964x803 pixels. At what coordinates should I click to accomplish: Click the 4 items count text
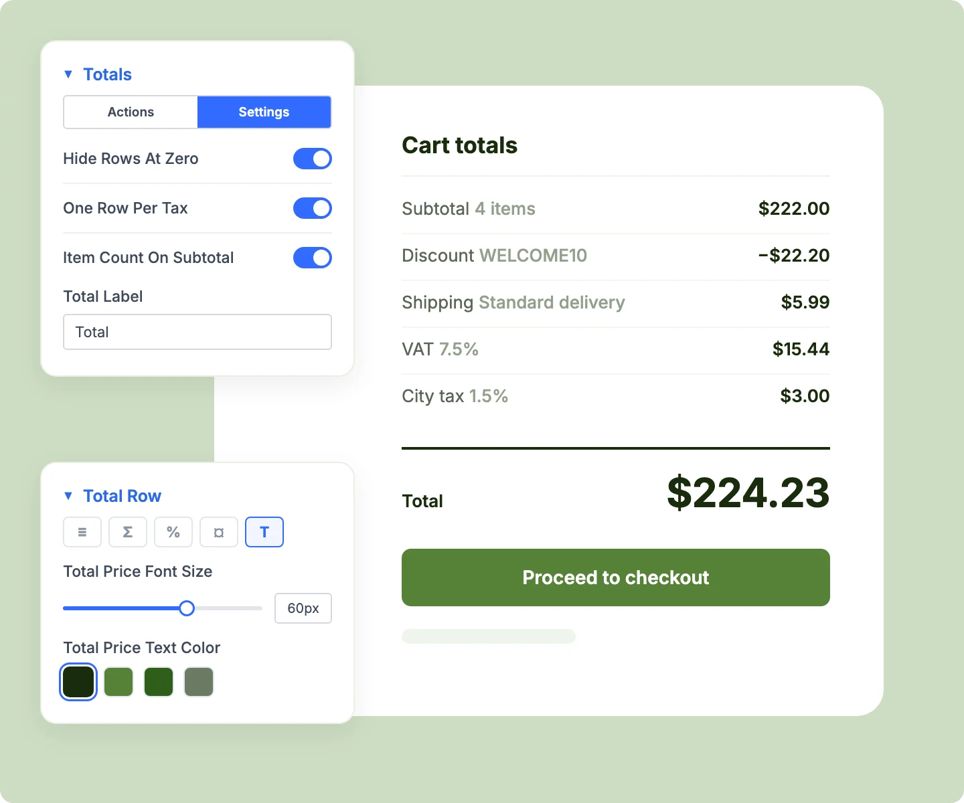point(505,209)
